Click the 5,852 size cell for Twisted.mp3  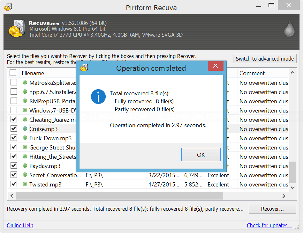coord(194,185)
